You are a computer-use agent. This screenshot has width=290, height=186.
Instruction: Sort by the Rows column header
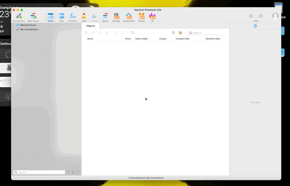click(128, 39)
